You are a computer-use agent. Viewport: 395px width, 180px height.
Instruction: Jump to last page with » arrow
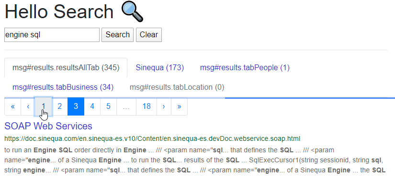pyautogui.click(x=180, y=106)
